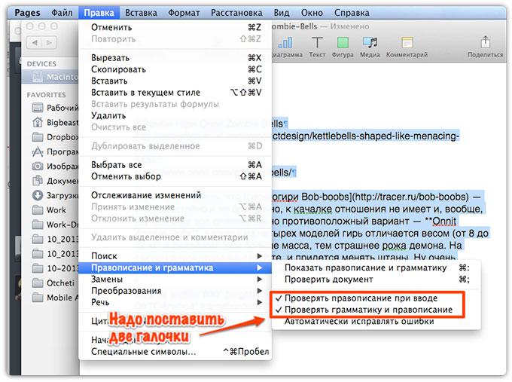Select Macintosh device in Finder sidebar
Viewport: 512px width, 382px height.
click(x=50, y=77)
